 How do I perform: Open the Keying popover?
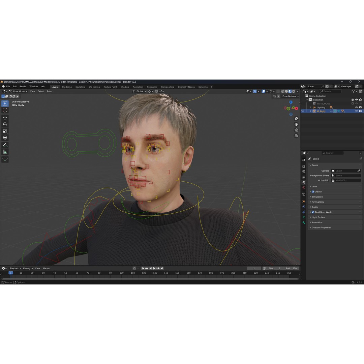(28, 268)
